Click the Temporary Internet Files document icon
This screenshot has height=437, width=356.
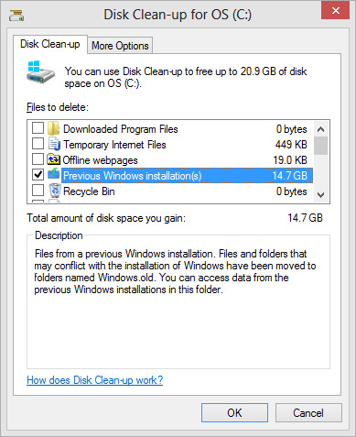(54, 144)
